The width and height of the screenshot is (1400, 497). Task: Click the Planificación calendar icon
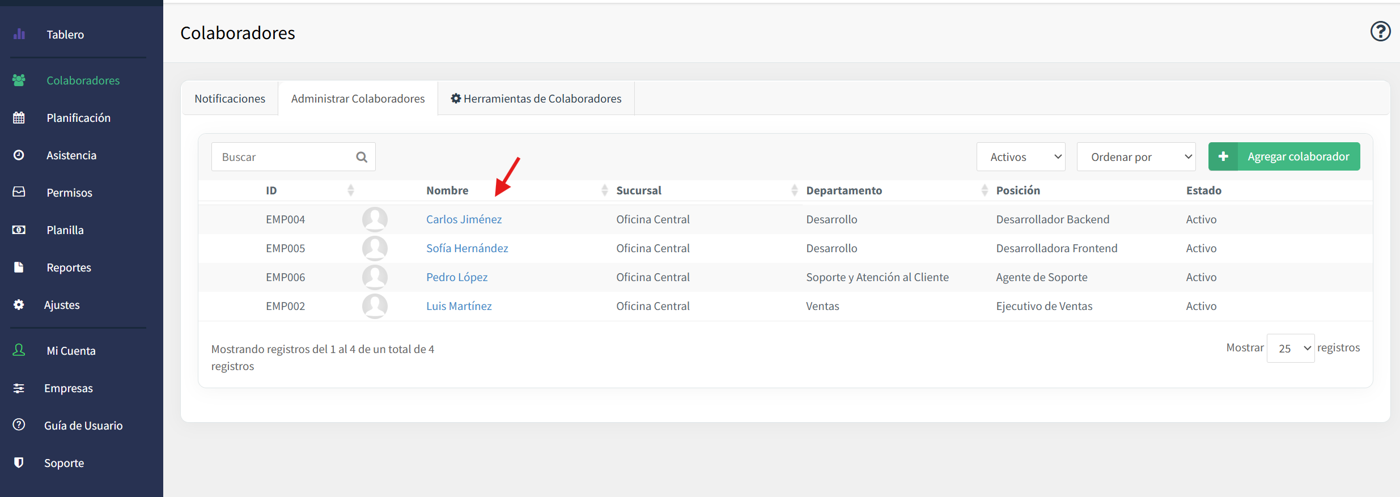point(19,117)
